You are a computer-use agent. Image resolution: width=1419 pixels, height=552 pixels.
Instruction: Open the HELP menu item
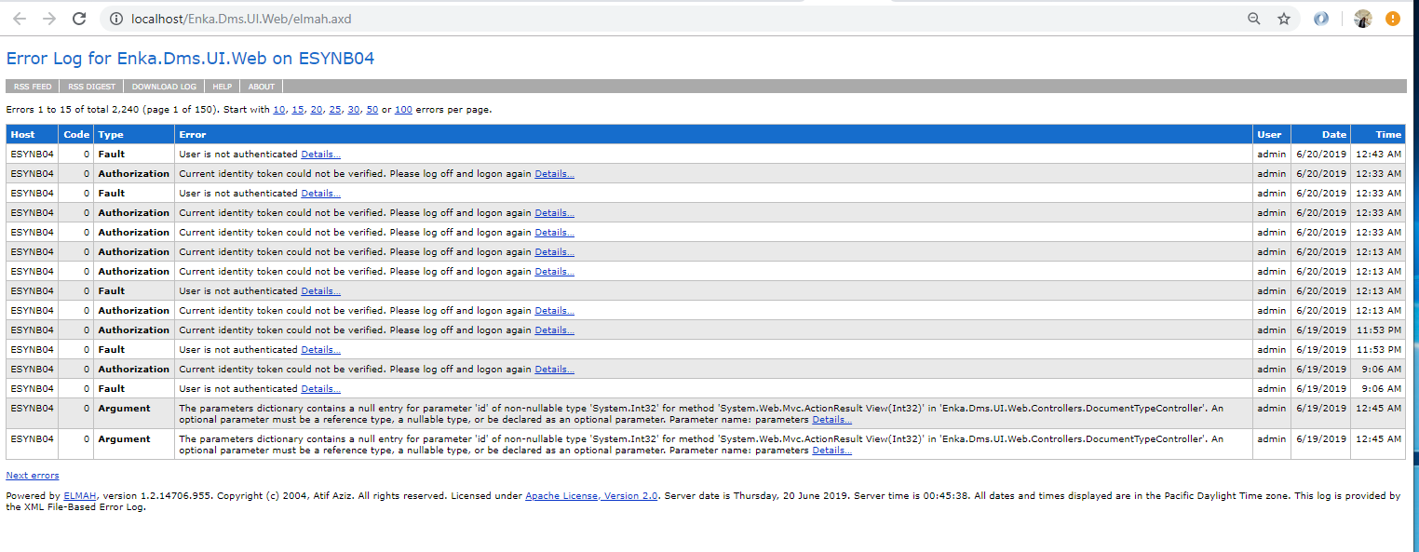pos(222,87)
